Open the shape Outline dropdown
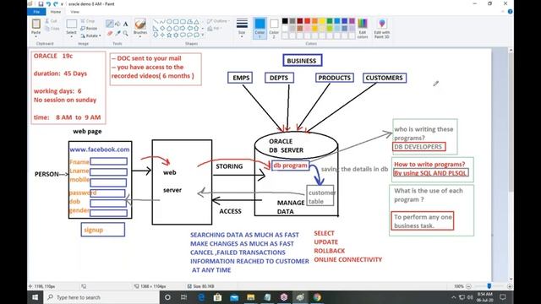 click(x=218, y=21)
